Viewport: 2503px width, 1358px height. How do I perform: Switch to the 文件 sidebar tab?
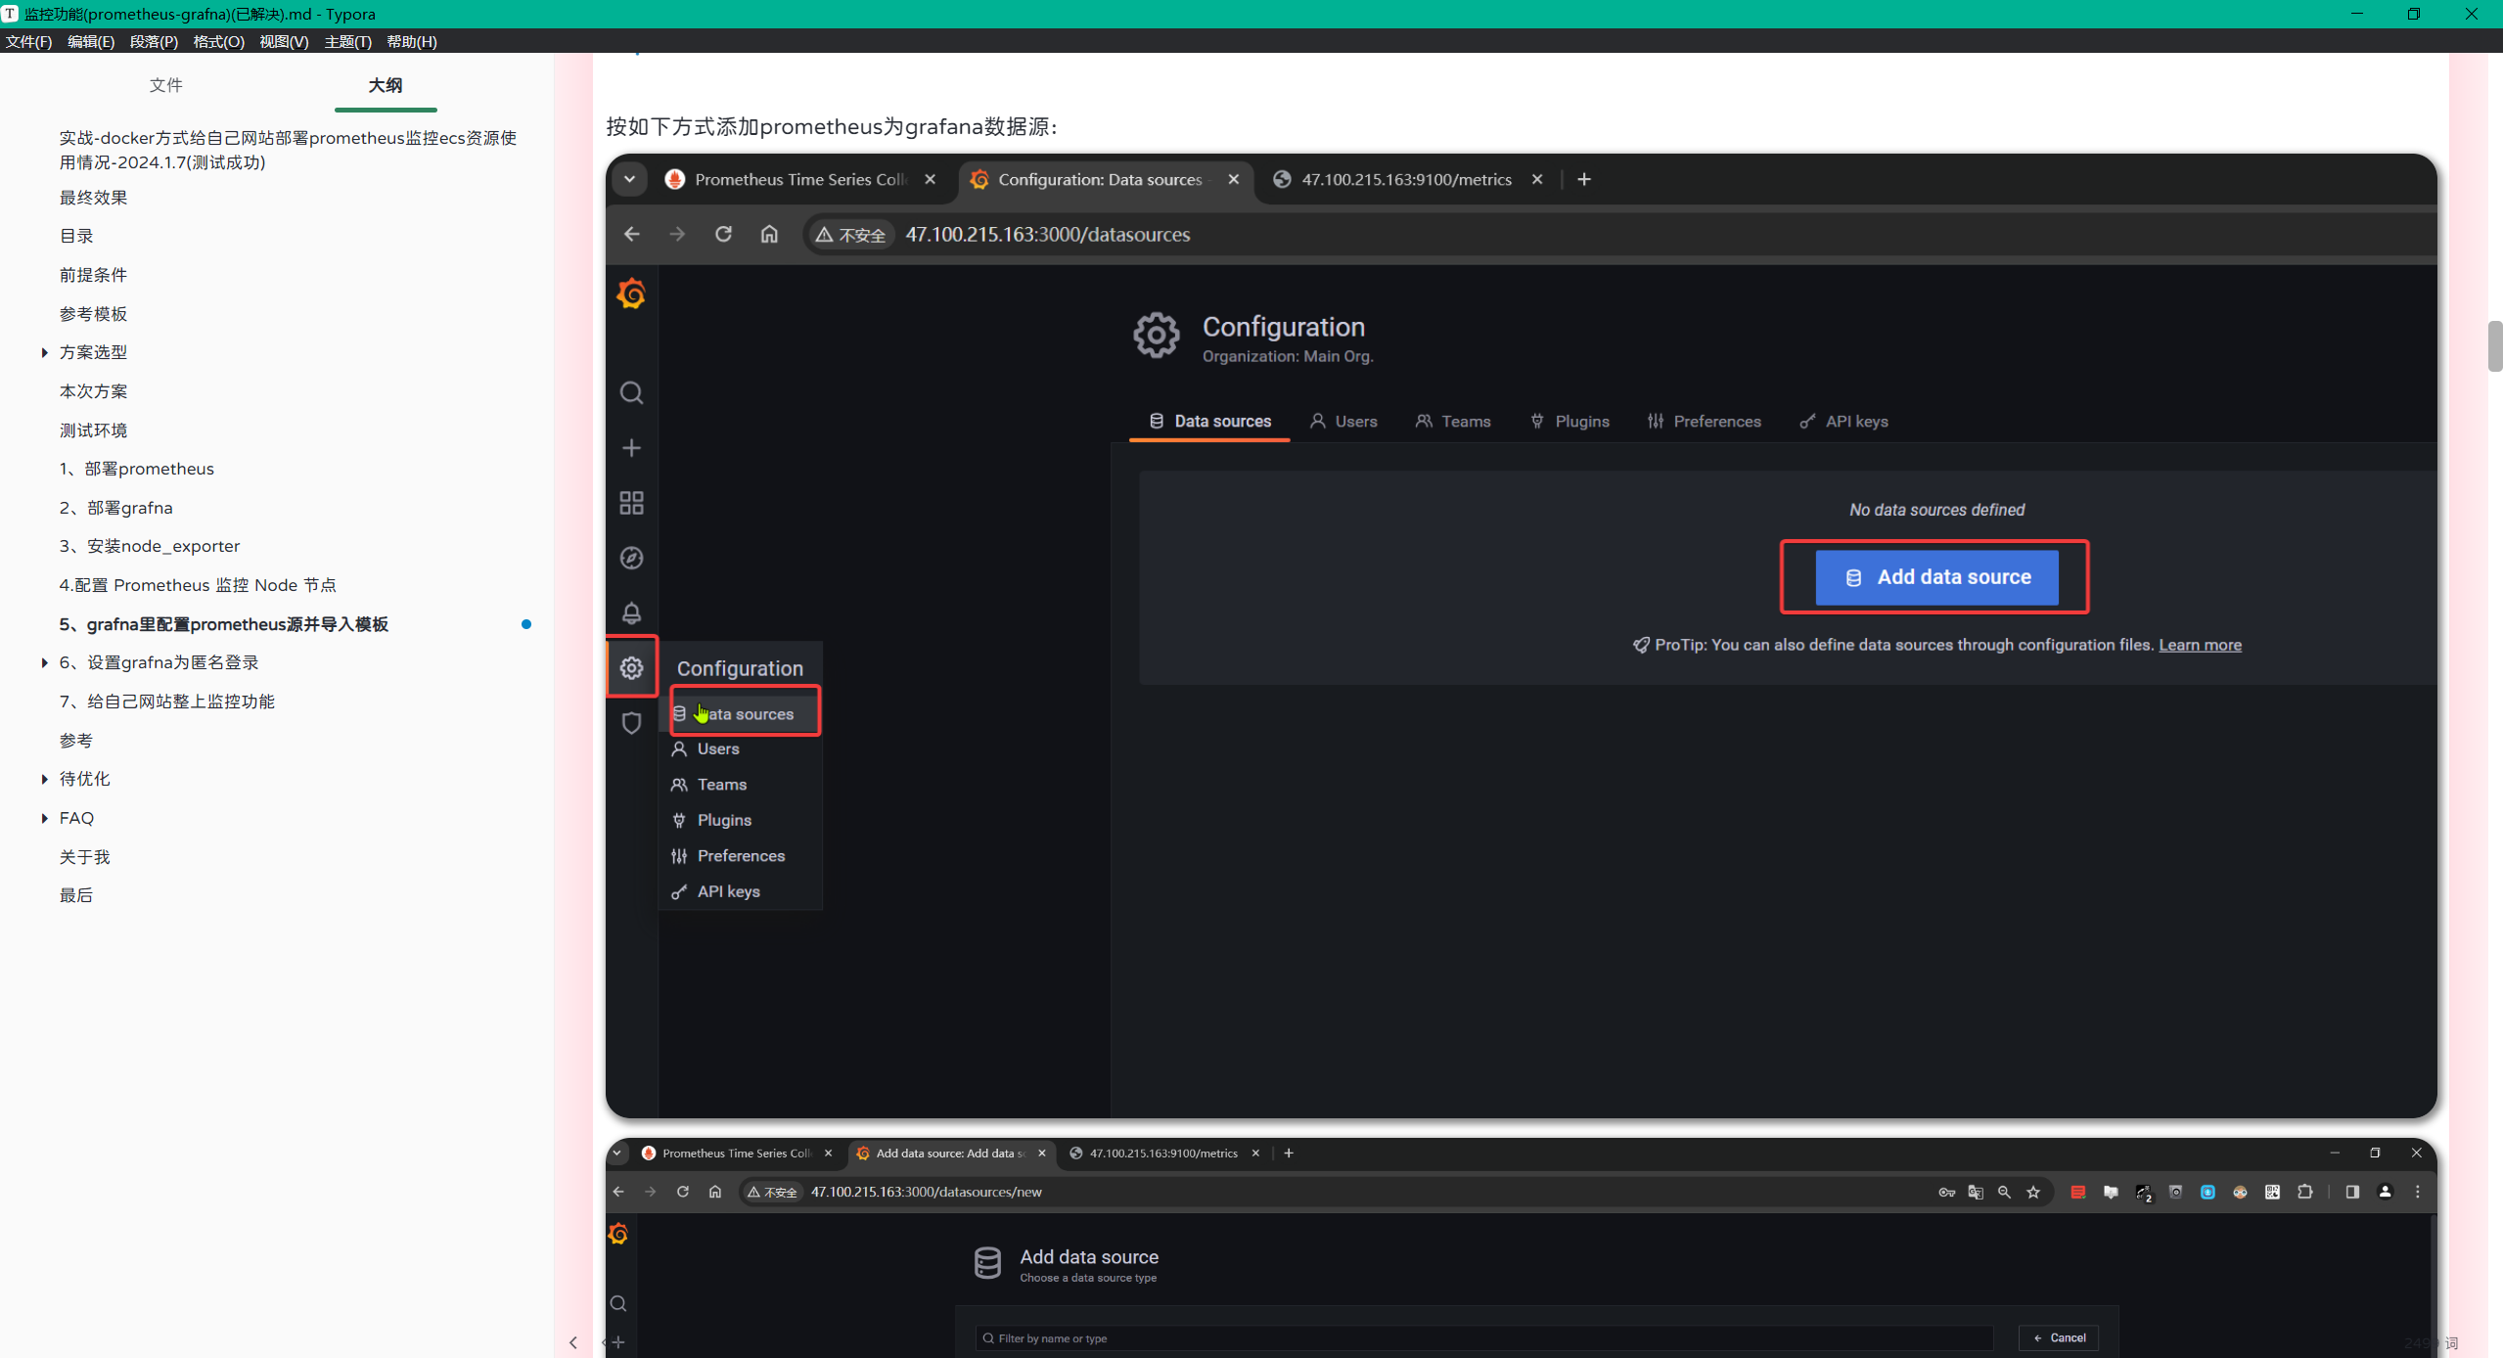[165, 85]
